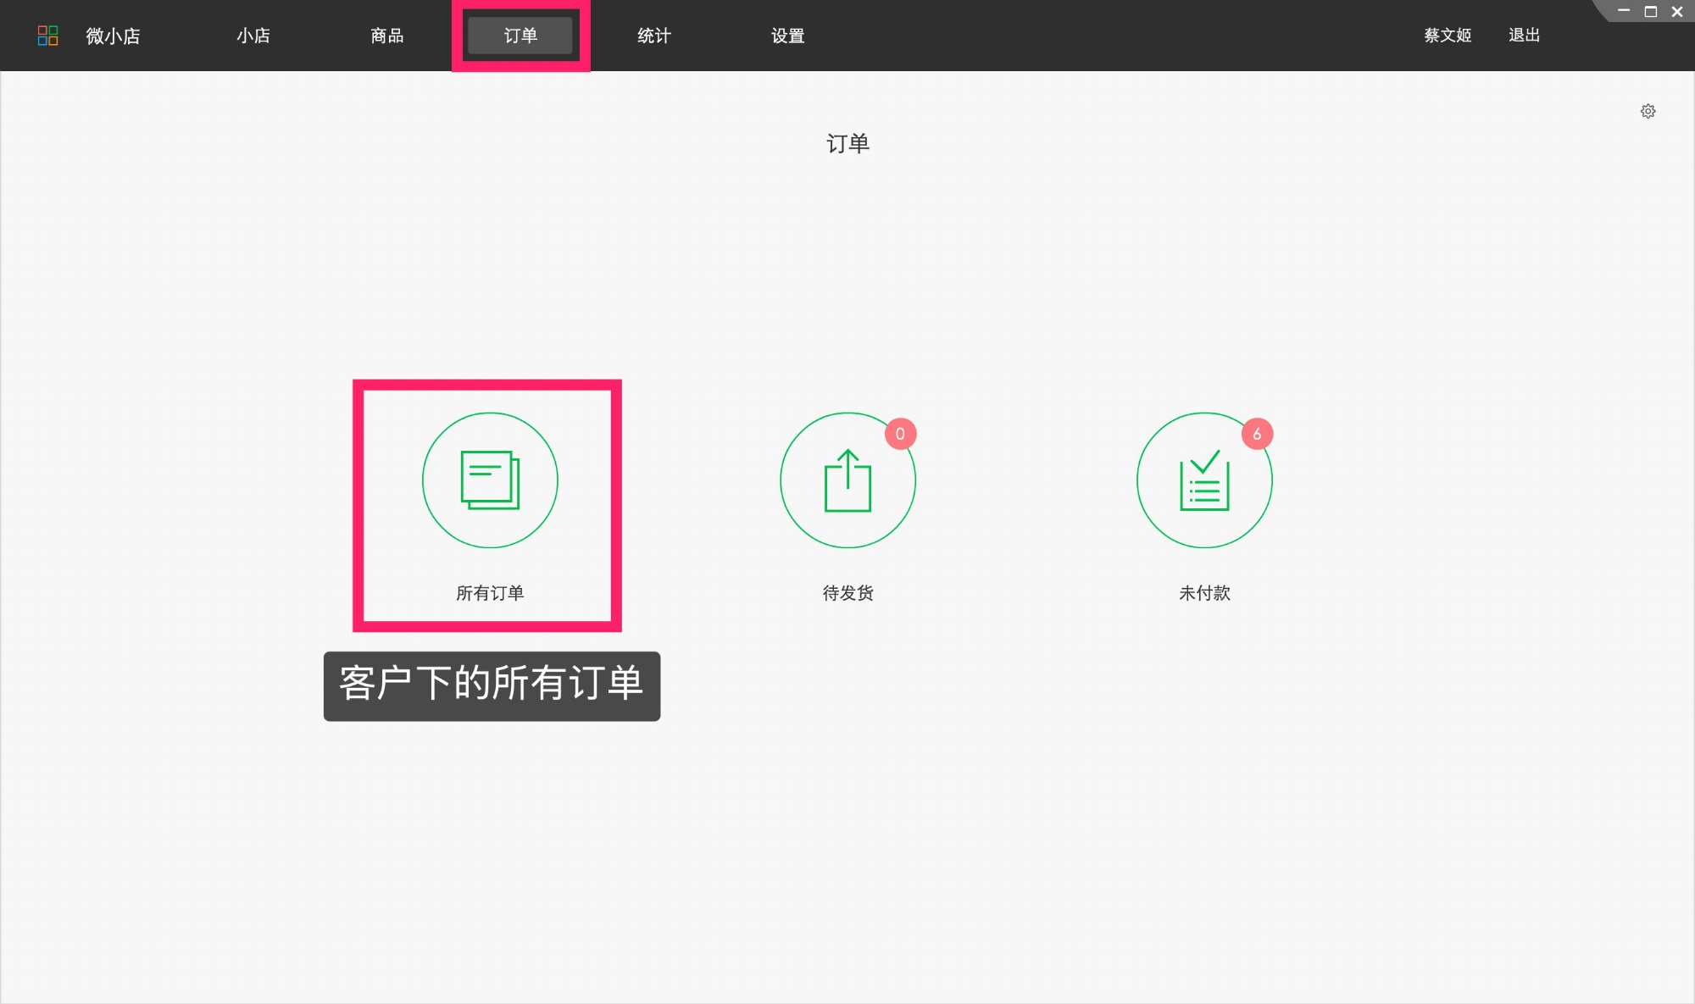Click the 微小店 home label

point(112,36)
